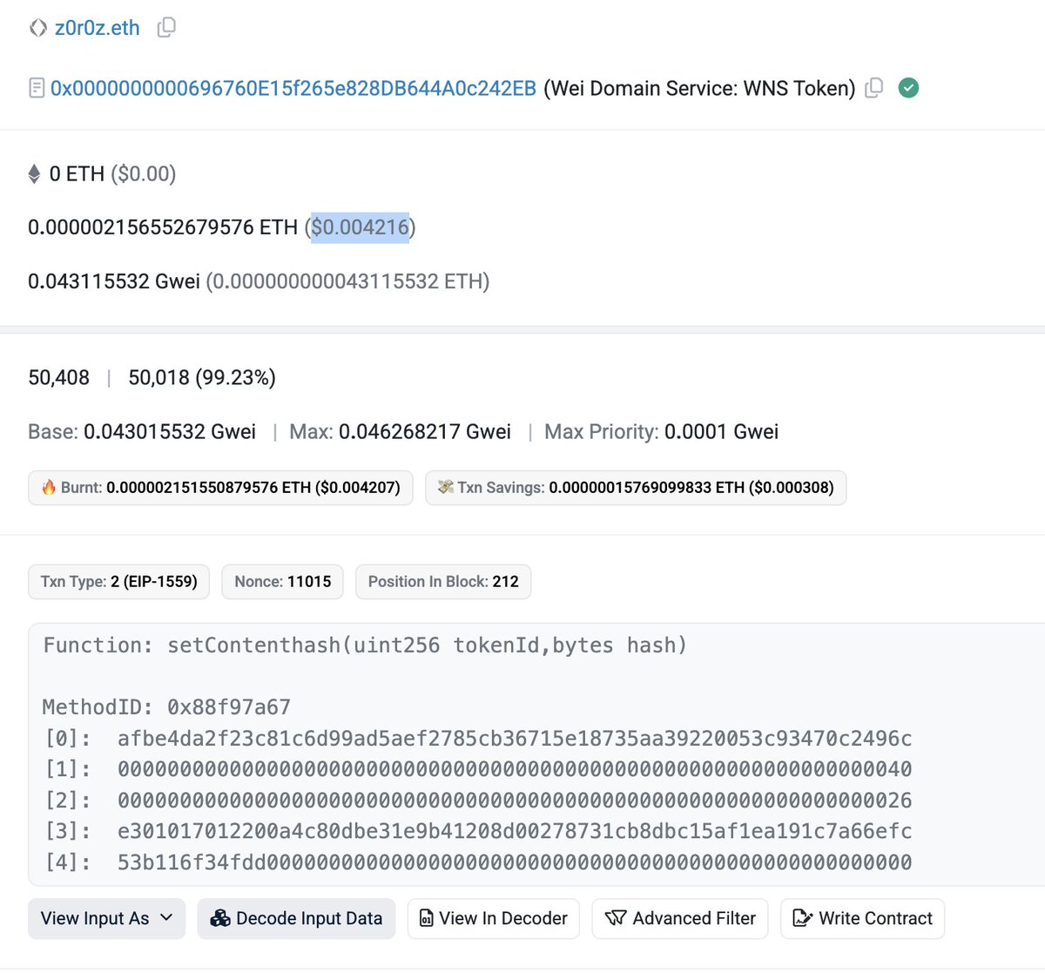Click the contract icon beside z0r0z.eth
Screen dimensions: 1045x980
37,28
